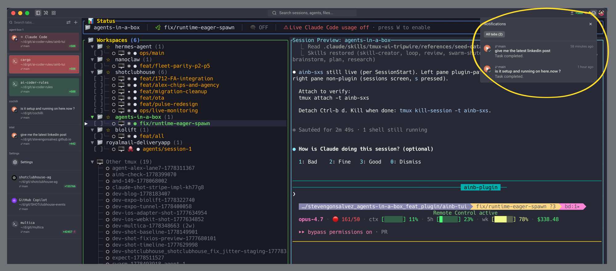
Task: Open tab filter options icon beside Search tabs
Action: pos(68,22)
